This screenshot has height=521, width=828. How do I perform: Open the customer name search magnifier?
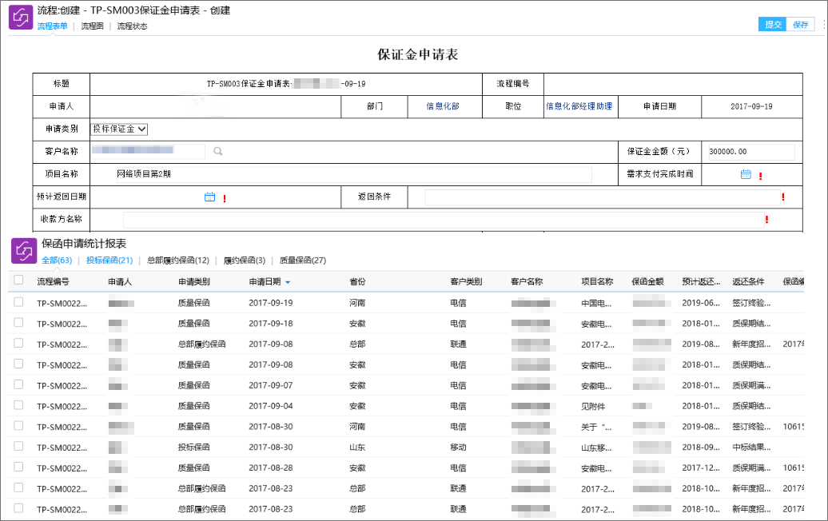coord(217,152)
